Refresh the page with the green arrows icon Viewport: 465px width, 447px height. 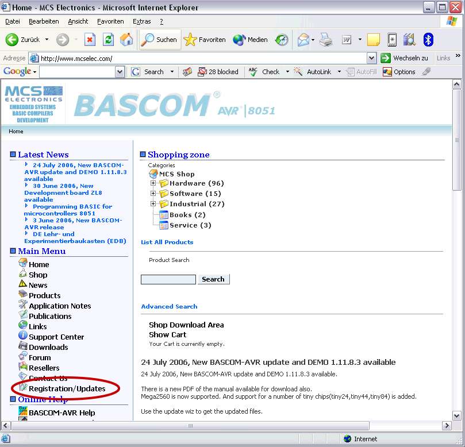coord(108,40)
